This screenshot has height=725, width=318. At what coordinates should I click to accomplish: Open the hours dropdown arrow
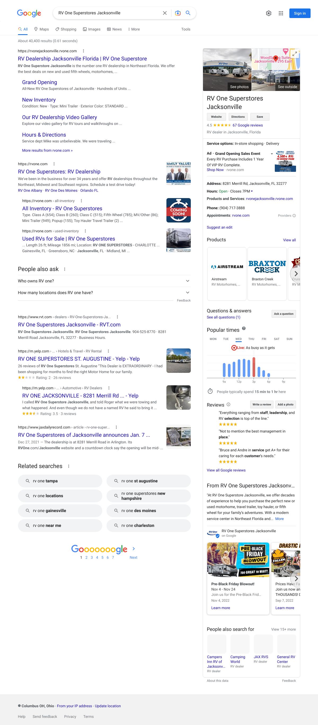click(x=252, y=191)
